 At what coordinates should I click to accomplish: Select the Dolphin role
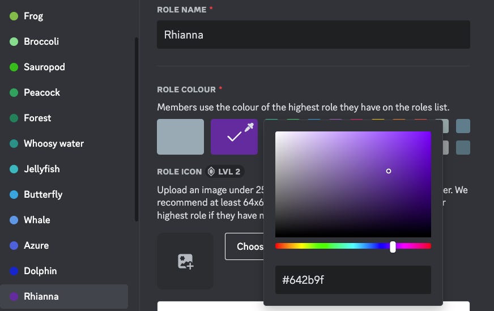coord(64,271)
